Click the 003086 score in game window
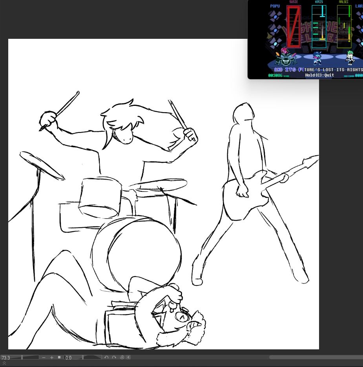 pyautogui.click(x=275, y=75)
